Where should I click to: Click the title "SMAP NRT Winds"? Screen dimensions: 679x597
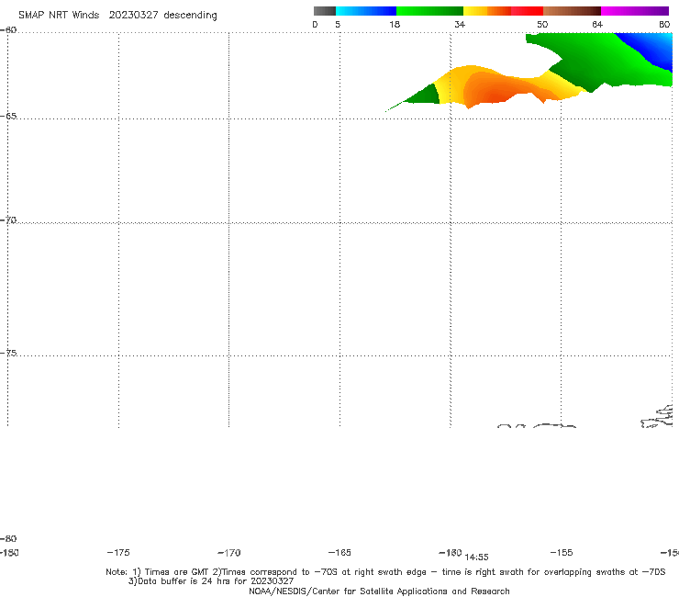click(59, 16)
